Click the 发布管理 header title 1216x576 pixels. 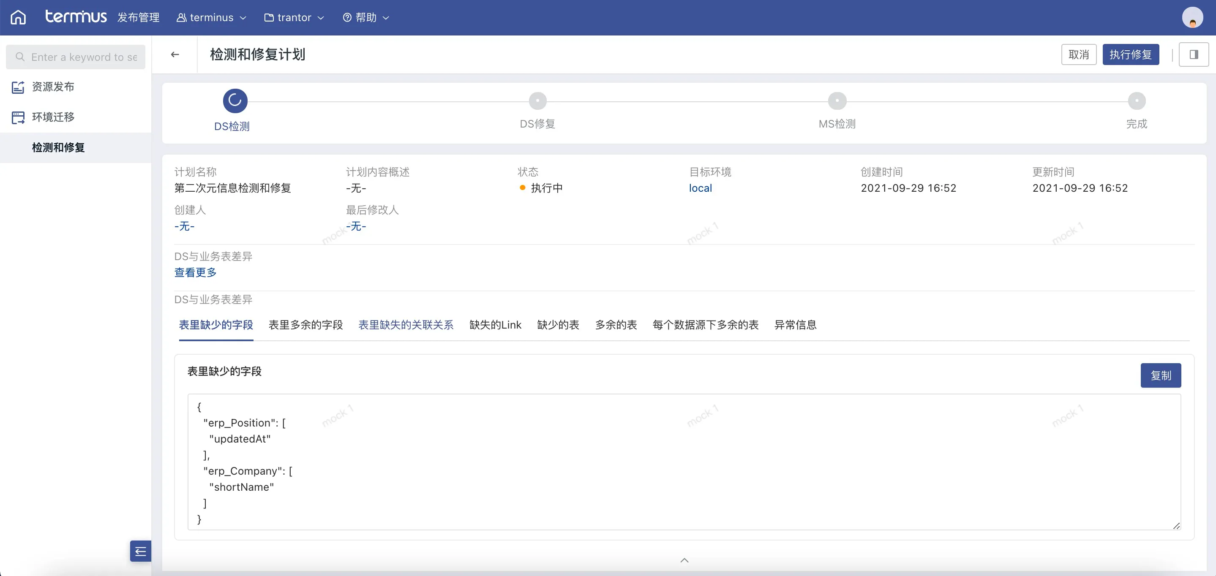138,17
